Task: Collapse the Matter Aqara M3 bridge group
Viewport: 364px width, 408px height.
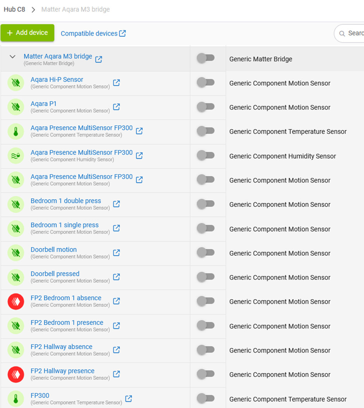Action: [12, 57]
